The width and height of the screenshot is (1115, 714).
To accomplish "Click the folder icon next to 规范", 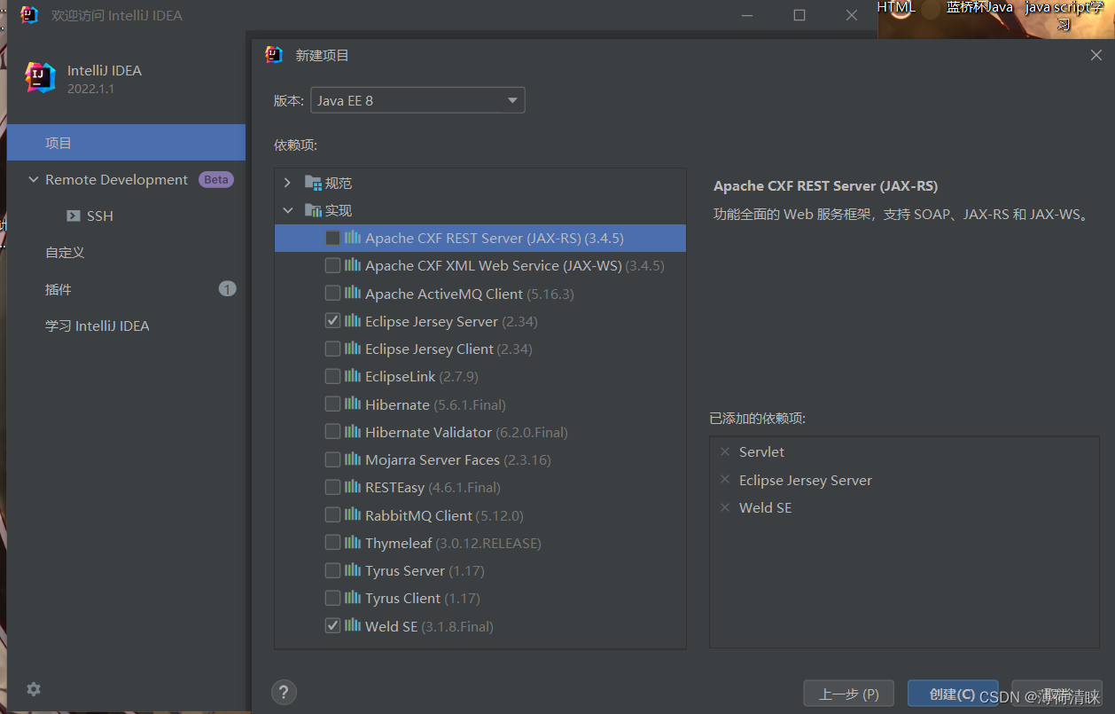I will click(x=313, y=183).
